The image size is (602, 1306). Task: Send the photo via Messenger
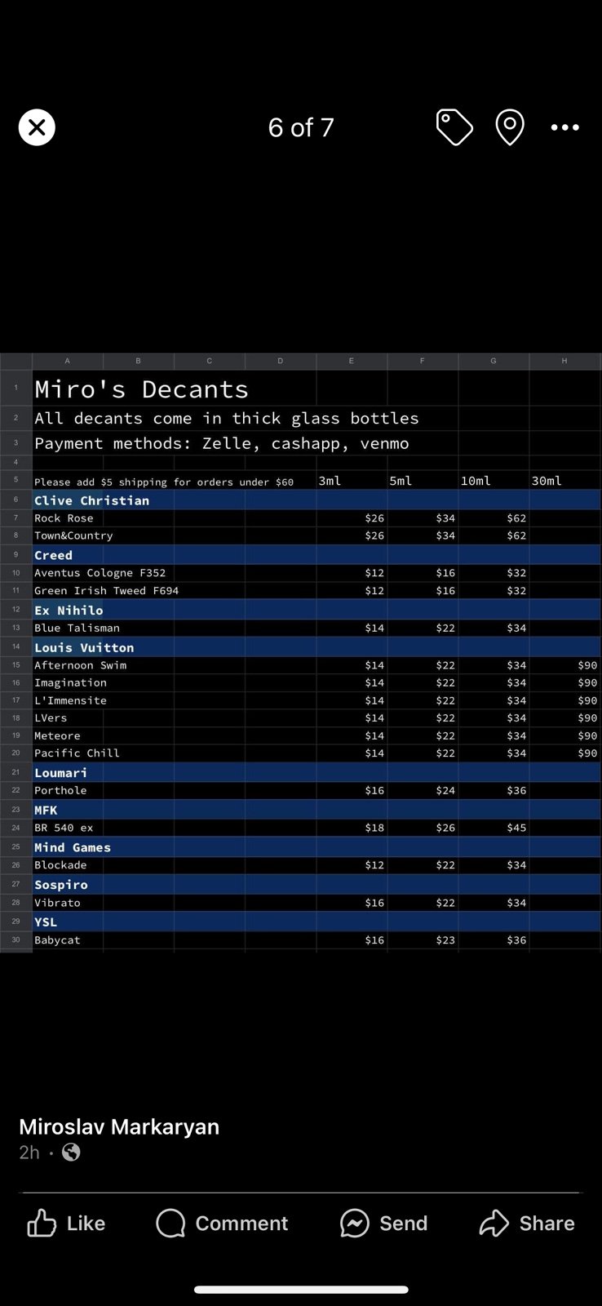click(x=383, y=1223)
